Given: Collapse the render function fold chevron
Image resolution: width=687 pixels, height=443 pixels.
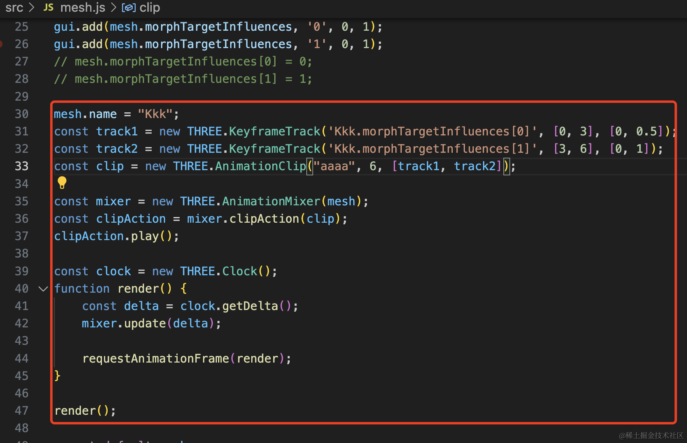Looking at the screenshot, I should pos(43,289).
